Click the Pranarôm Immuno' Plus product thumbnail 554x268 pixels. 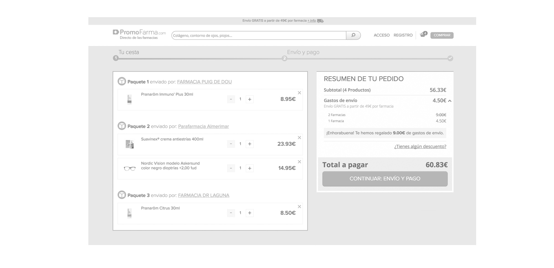point(129,100)
